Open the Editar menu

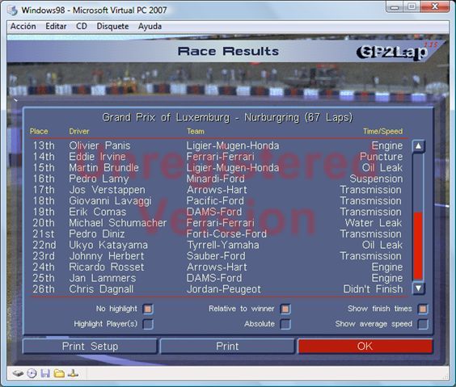point(56,26)
